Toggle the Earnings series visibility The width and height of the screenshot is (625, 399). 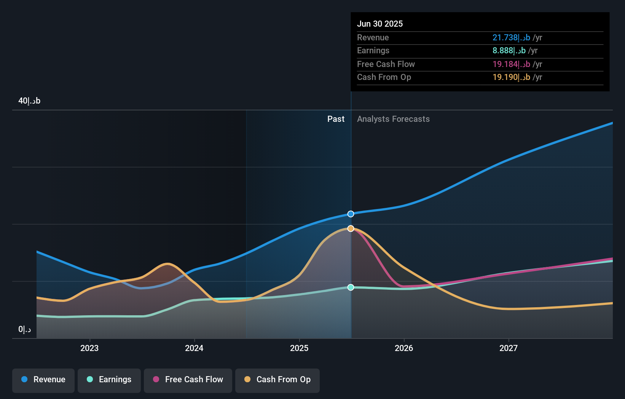[x=109, y=380]
